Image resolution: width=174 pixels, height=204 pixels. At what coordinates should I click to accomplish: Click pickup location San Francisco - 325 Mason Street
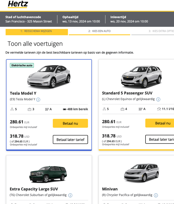pos(28,21)
